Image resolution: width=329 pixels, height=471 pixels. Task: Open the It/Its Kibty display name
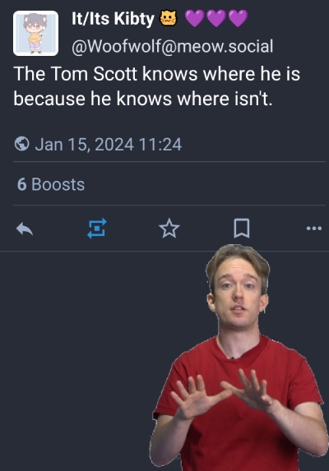(113, 19)
